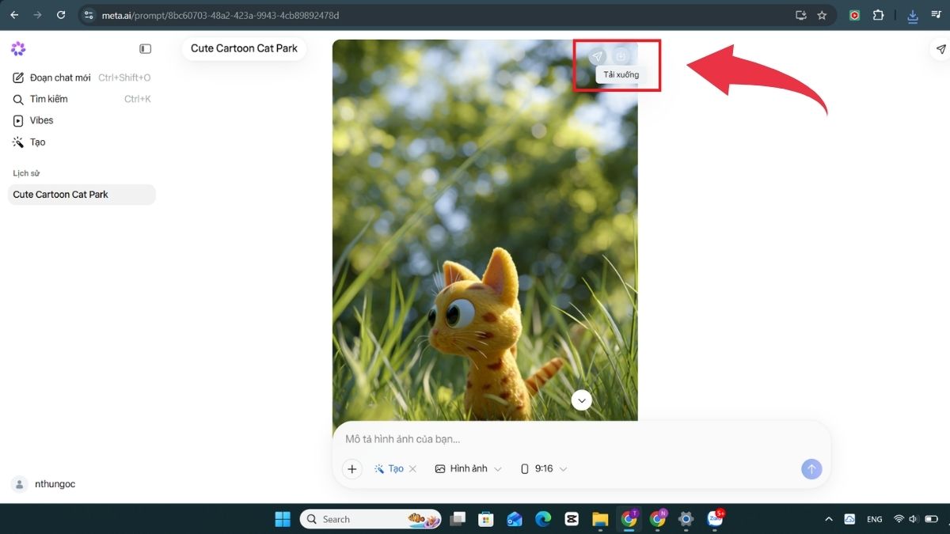Remove the Tạo mode by clicking its X

coord(412,468)
